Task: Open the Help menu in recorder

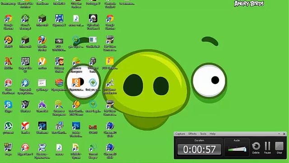Action: coord(213,134)
